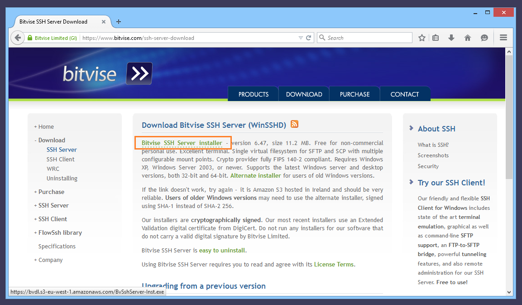522x305 pixels.
Task: Expand the Purchase sidebar section
Action: click(x=35, y=192)
